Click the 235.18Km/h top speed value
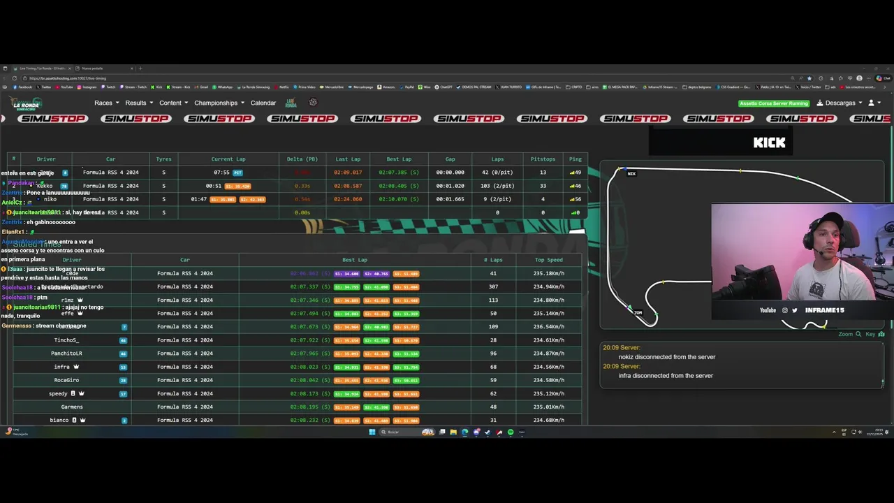894x503 pixels. point(548,273)
